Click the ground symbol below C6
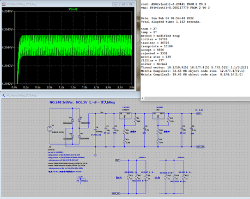 click(x=95, y=156)
